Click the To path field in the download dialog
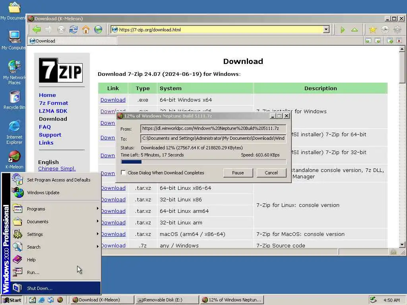 click(213, 139)
